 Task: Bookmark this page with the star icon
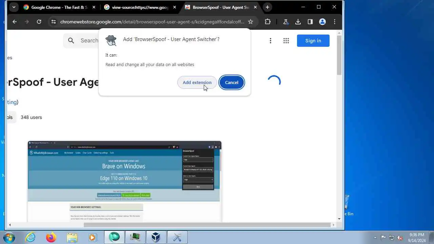click(251, 22)
